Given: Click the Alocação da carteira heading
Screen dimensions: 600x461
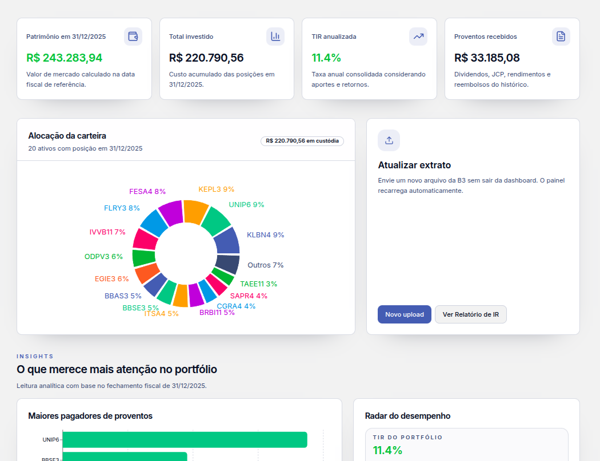Looking at the screenshot, I should pyautogui.click(x=67, y=136).
